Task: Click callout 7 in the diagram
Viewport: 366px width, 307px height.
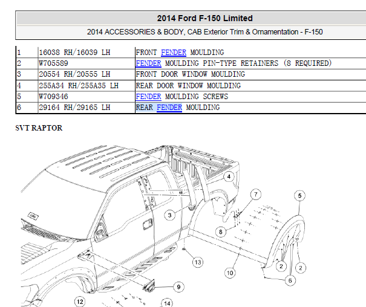Action: [255, 195]
